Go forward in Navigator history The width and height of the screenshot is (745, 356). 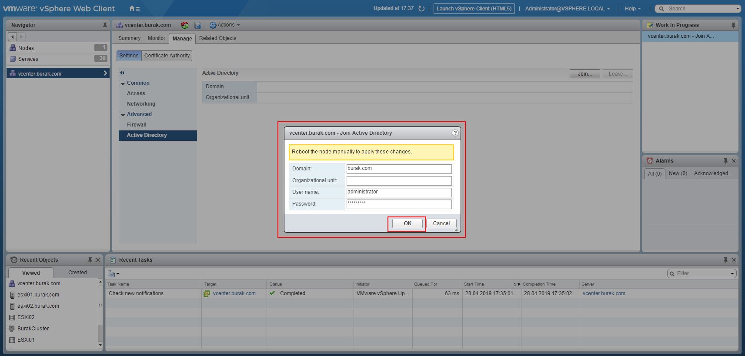coord(21,37)
